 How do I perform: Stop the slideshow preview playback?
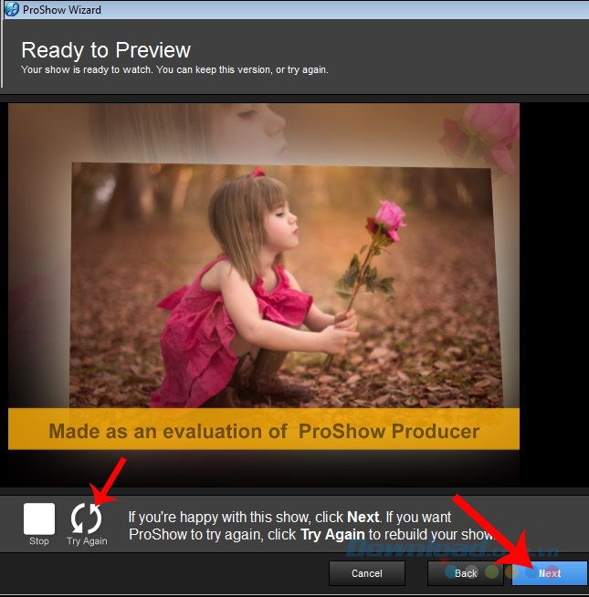[39, 518]
